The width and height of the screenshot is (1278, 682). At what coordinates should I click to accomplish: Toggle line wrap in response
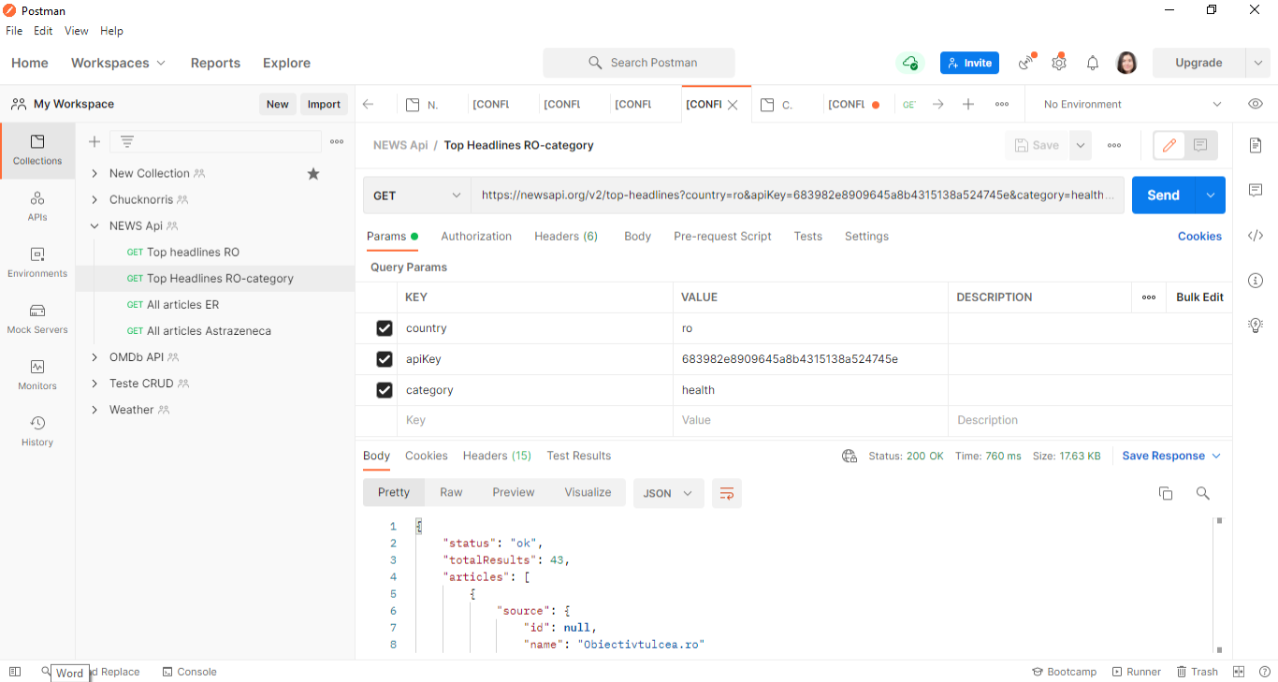tap(727, 493)
